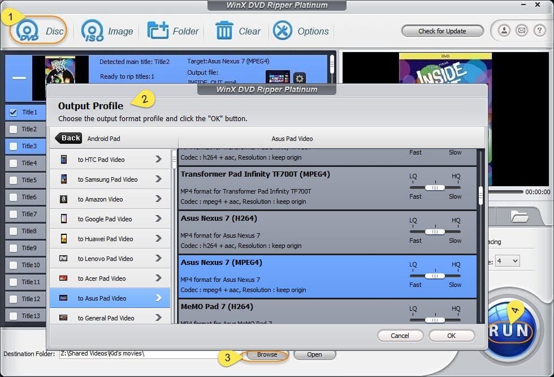Open the destination folder

click(x=314, y=354)
